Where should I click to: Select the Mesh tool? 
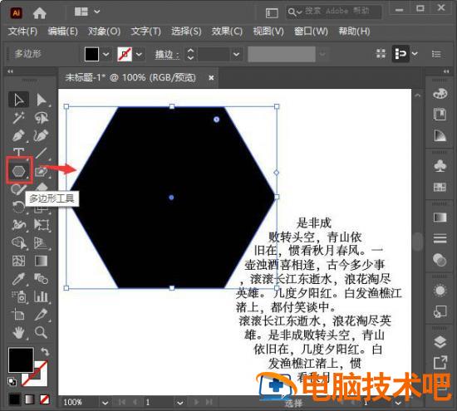18,261
